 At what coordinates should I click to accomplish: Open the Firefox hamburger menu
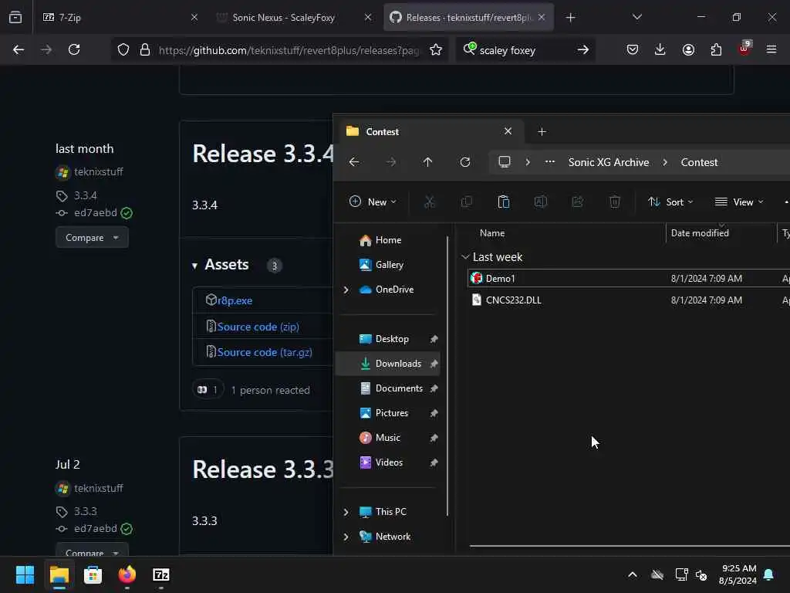click(x=771, y=49)
